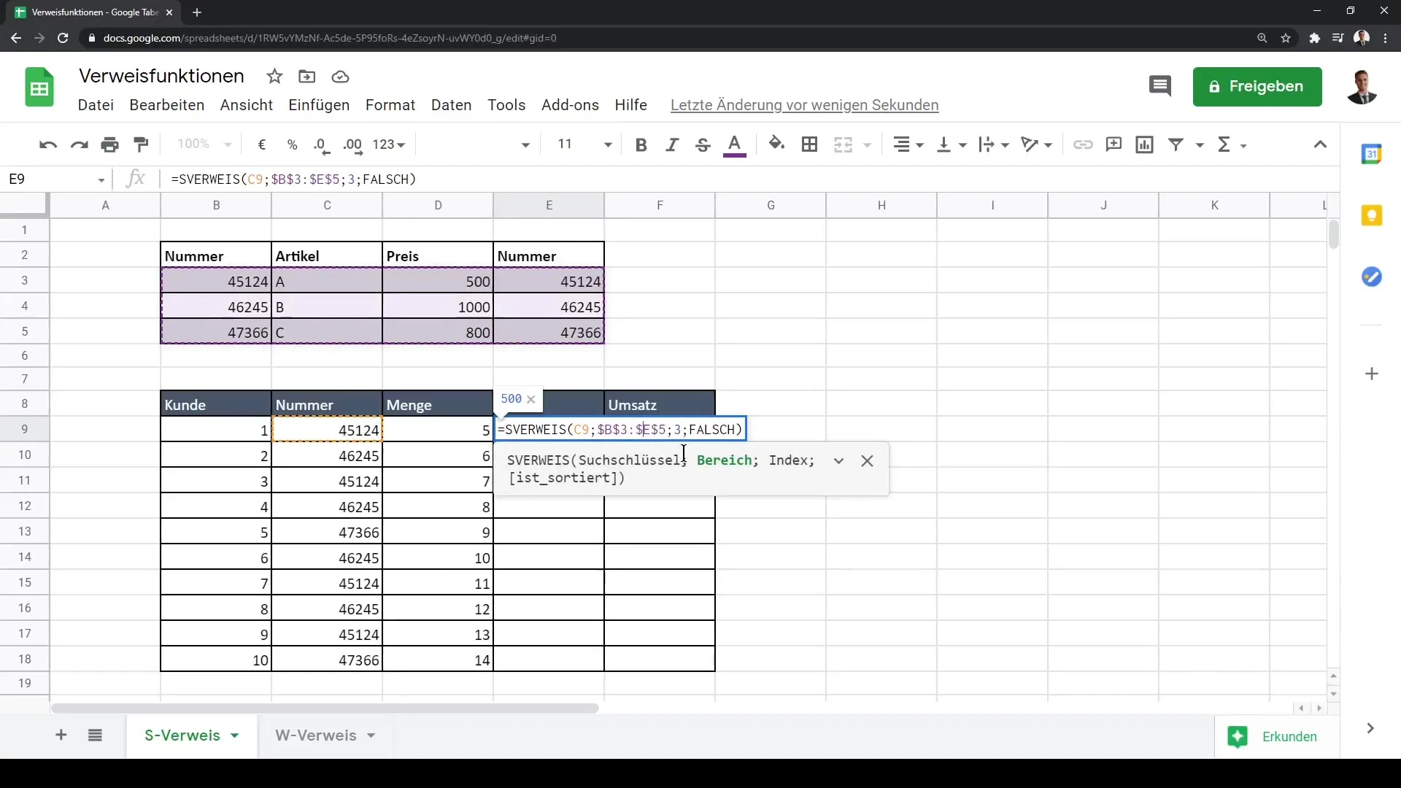Image resolution: width=1401 pixels, height=788 pixels.
Task: Go to Google Sheets home icon
Action: coord(39,87)
